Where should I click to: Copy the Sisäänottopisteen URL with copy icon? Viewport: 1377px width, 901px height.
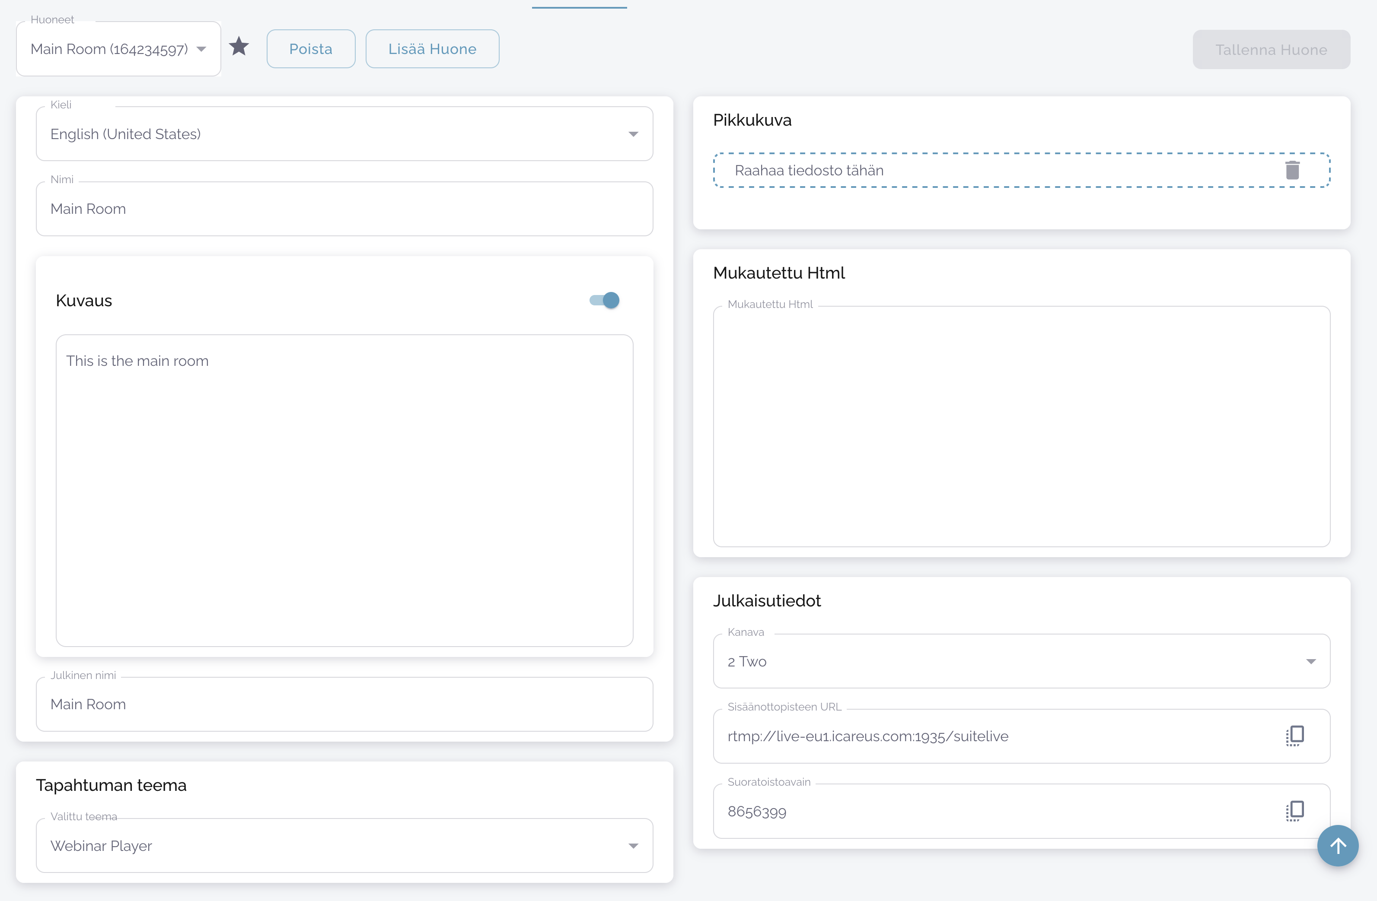coord(1295,736)
